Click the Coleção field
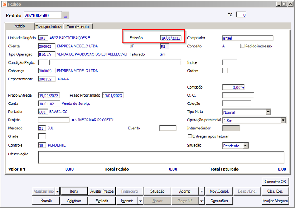Screen dimensions: 295x208 (x=237, y=104)
